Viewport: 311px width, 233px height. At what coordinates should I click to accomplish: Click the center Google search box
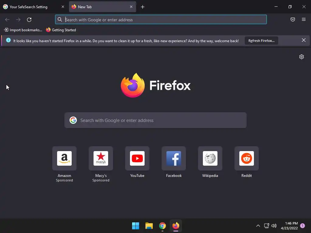tap(155, 120)
